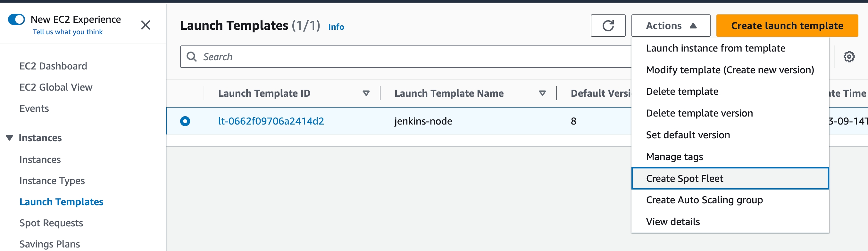Toggle the New EC2 Experience switch
Screen dimensions: 868x251
(x=17, y=20)
